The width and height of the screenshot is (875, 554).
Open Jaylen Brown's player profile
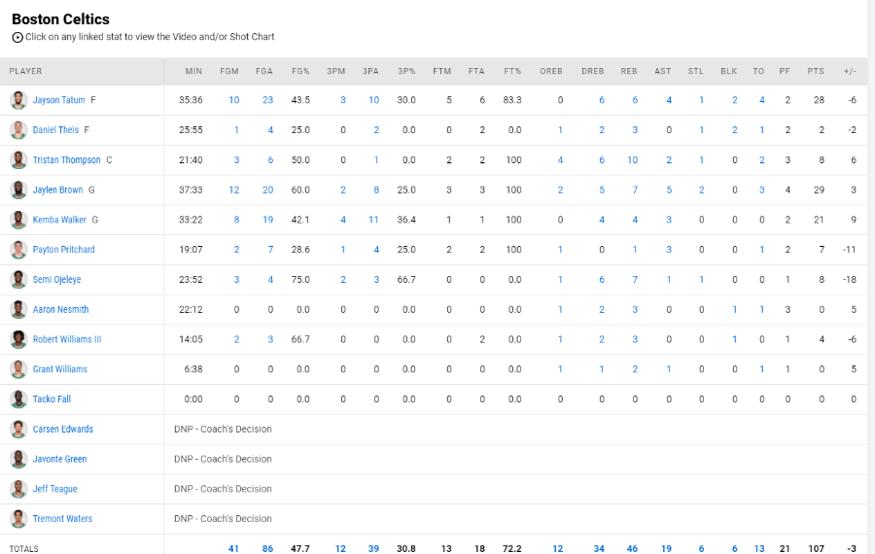pyautogui.click(x=57, y=190)
